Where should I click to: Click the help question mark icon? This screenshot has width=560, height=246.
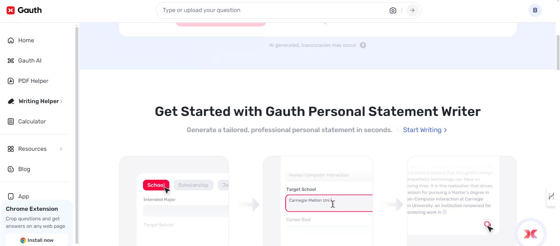pyautogui.click(x=363, y=45)
